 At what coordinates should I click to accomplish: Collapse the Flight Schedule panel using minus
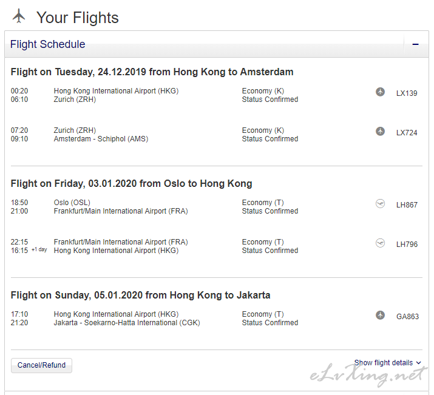tap(415, 44)
